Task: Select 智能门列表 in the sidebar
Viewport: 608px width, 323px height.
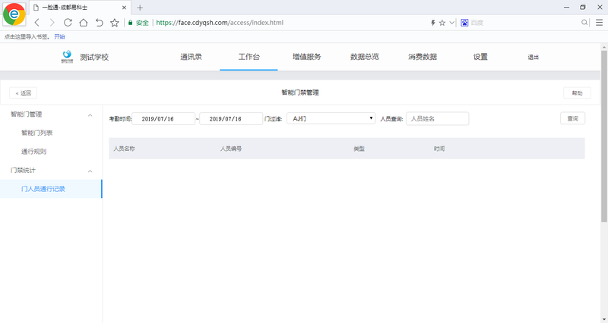Action: point(37,133)
